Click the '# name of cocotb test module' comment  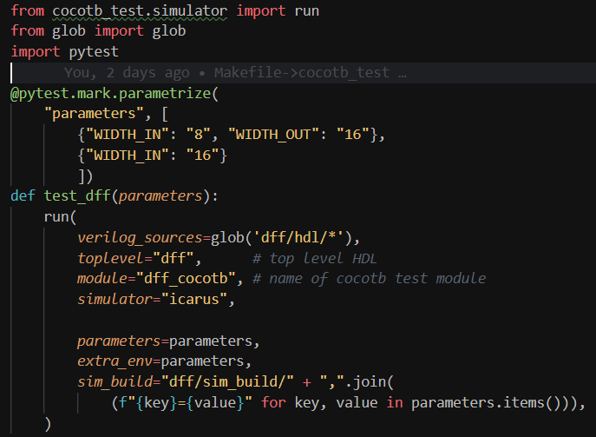click(369, 279)
